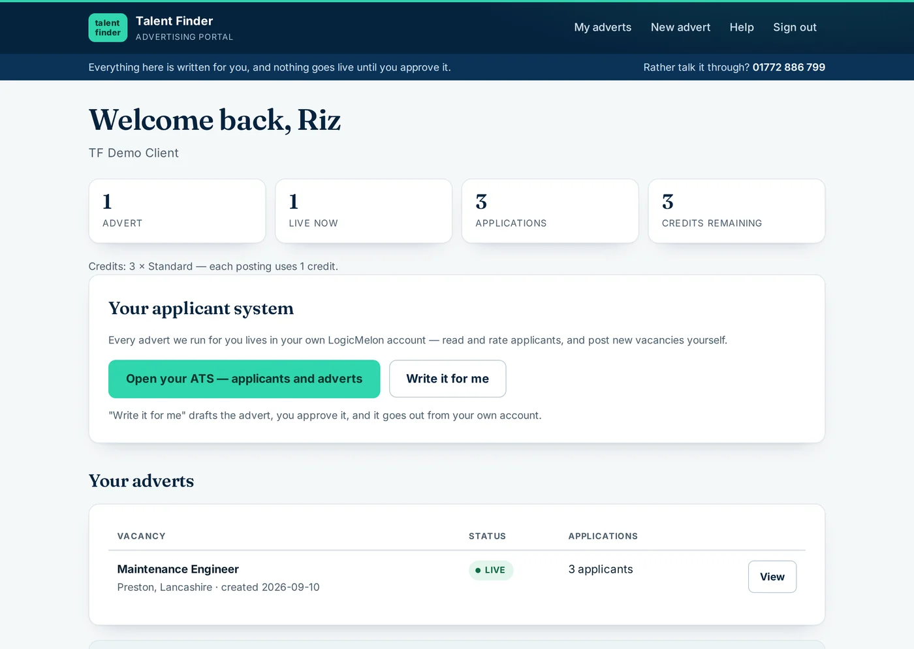Click the VACANCY column header
914x649 pixels.
tap(142, 536)
